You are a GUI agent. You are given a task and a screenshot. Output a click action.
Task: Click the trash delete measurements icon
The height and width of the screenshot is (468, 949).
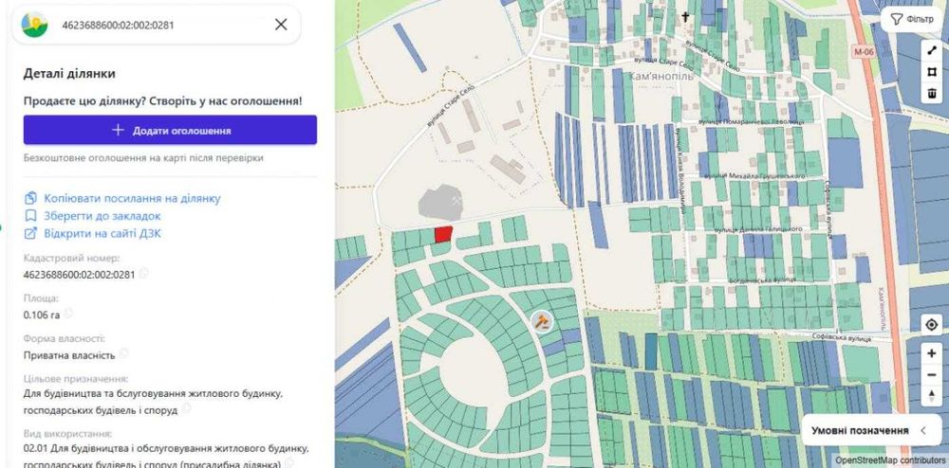(x=932, y=94)
